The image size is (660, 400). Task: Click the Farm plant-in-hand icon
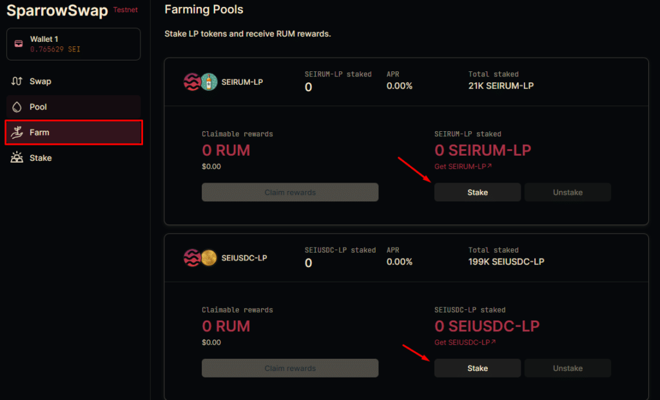pyautogui.click(x=17, y=132)
